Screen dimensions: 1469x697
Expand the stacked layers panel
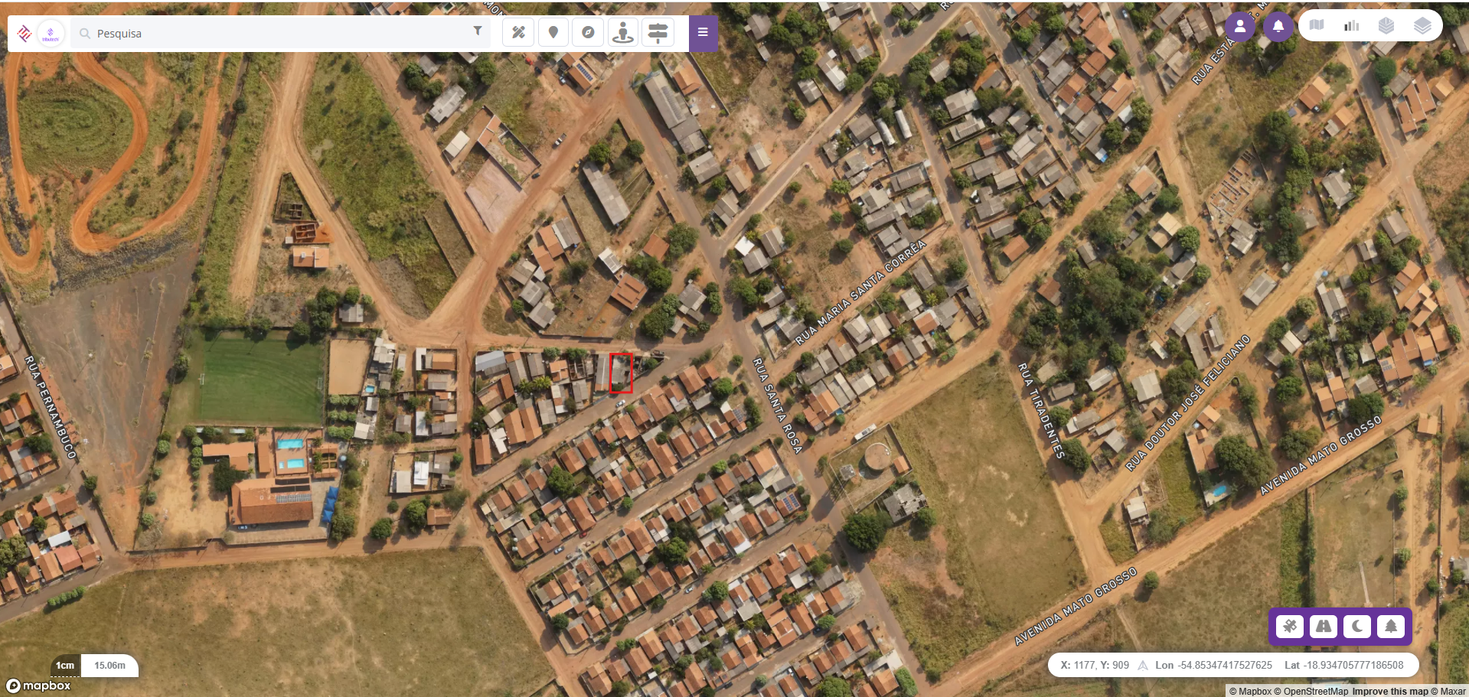(x=1422, y=25)
